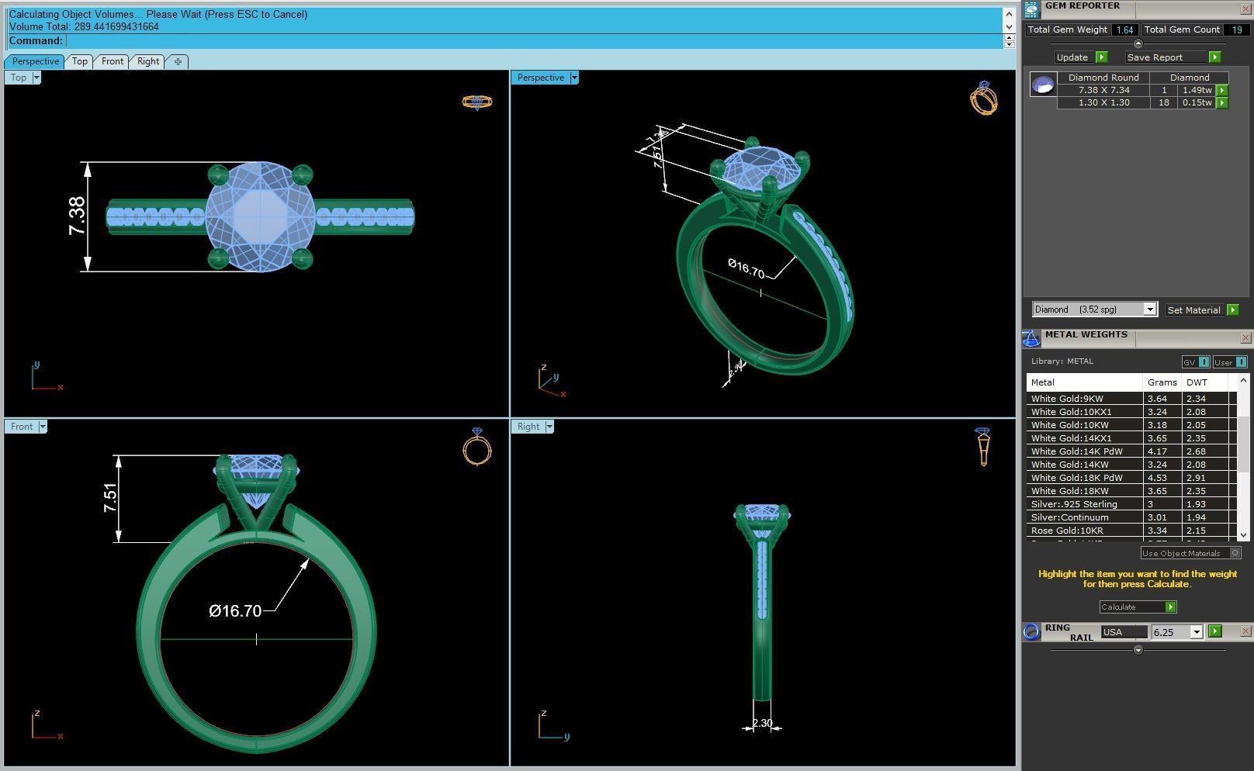Click the Set Material button
The height and width of the screenshot is (771, 1254).
(1194, 310)
